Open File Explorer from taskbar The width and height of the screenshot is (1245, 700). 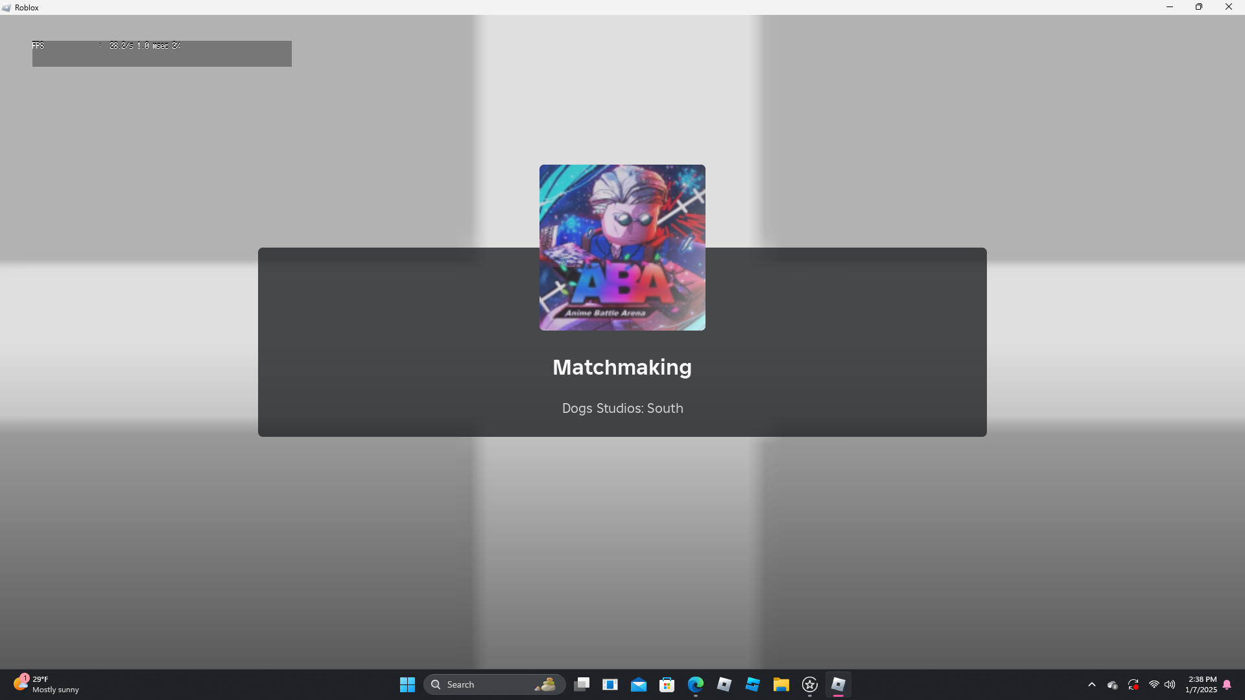click(x=781, y=684)
